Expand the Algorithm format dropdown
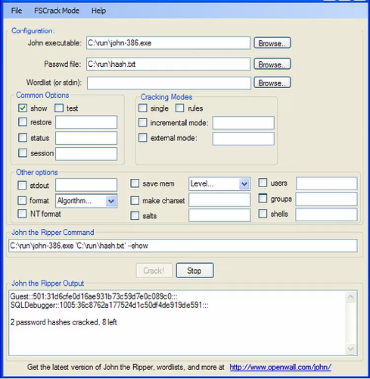The image size is (370, 379). coord(86,201)
